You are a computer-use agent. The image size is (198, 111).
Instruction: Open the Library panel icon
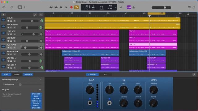[4, 7]
